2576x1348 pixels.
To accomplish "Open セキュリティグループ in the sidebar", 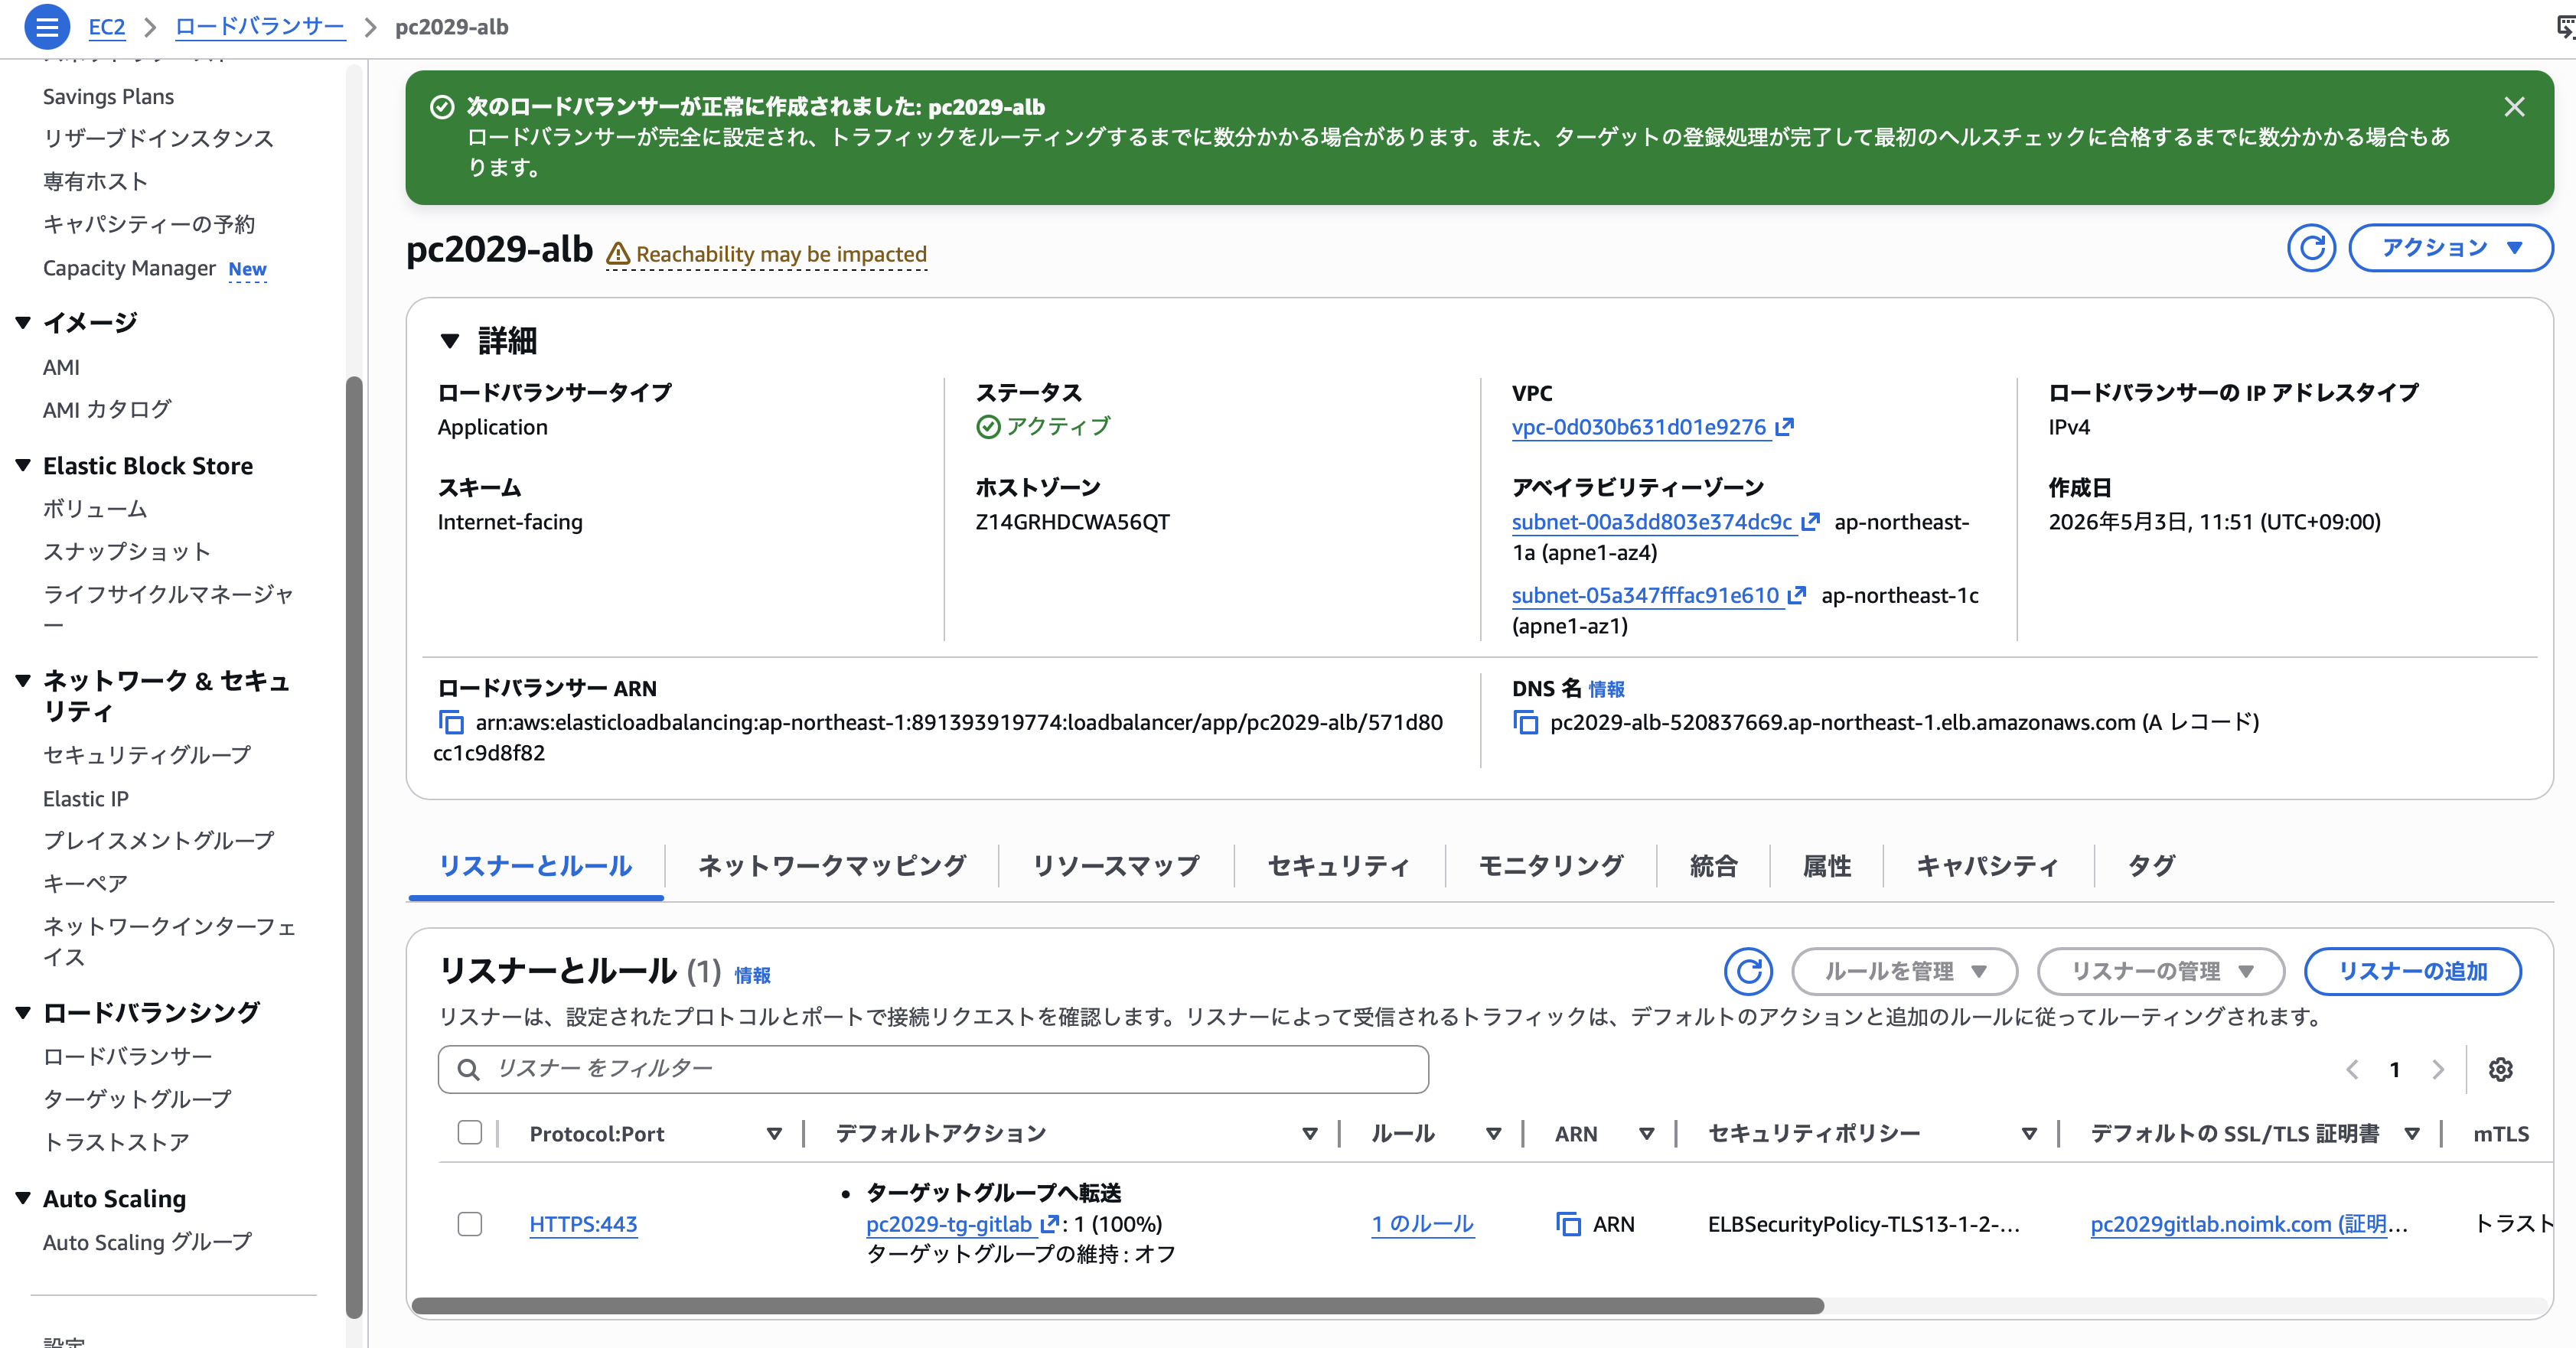I will pyautogui.click(x=147, y=755).
